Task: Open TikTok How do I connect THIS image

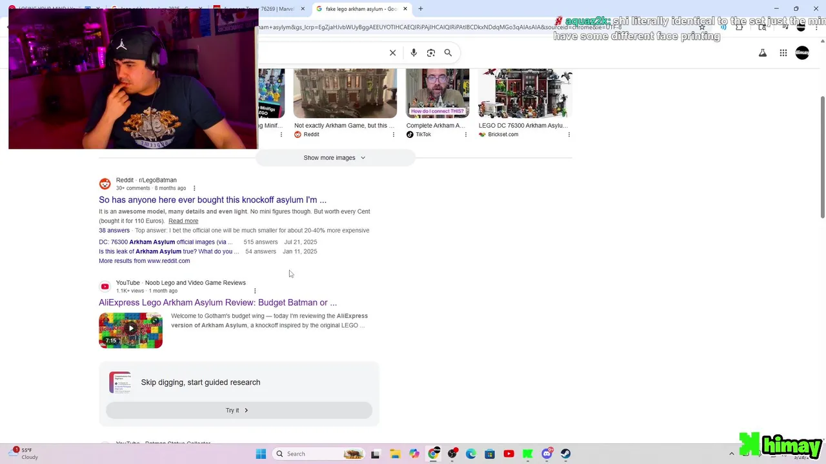Action: tap(438, 94)
